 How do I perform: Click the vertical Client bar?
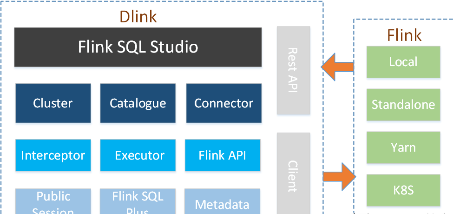click(294, 173)
